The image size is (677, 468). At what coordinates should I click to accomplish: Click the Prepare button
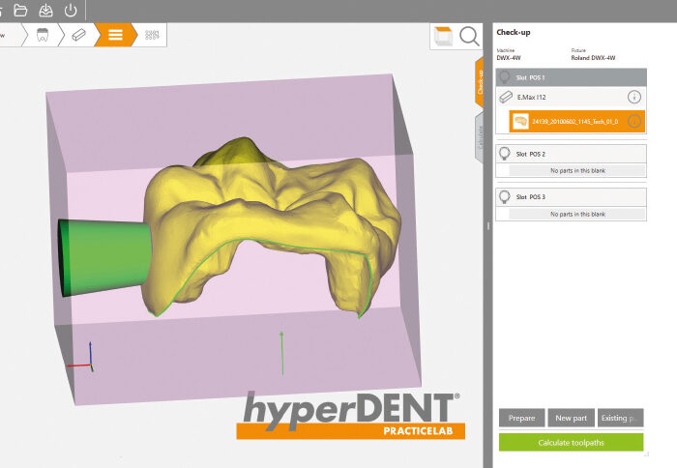point(521,418)
